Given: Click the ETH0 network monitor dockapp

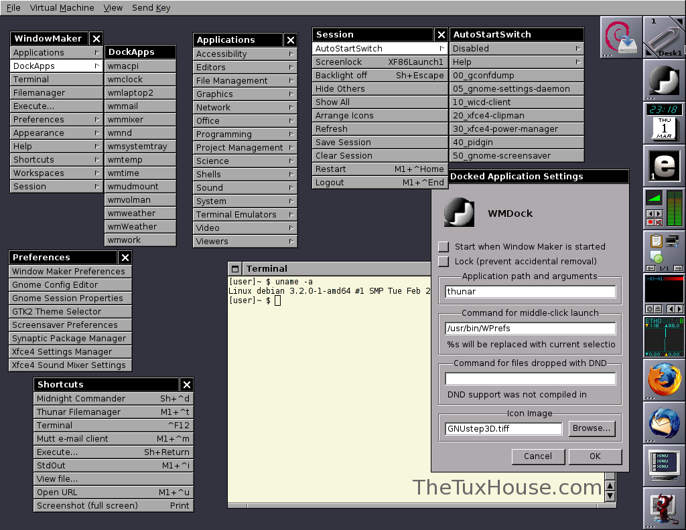Looking at the screenshot, I should pyautogui.click(x=664, y=337).
